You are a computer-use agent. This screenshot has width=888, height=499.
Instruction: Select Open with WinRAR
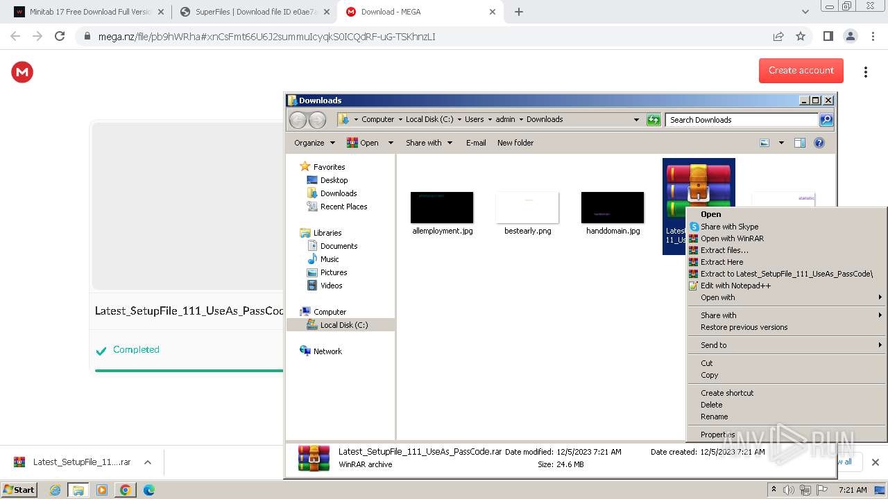click(786, 238)
